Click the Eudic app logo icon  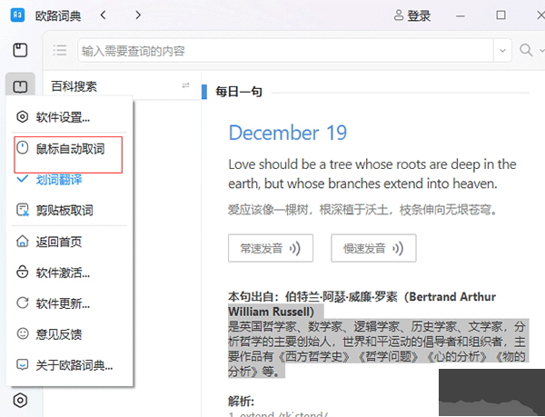tap(18, 15)
